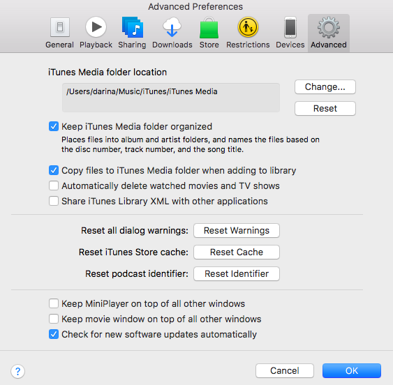Click the Reset Warnings button

pyautogui.click(x=237, y=230)
